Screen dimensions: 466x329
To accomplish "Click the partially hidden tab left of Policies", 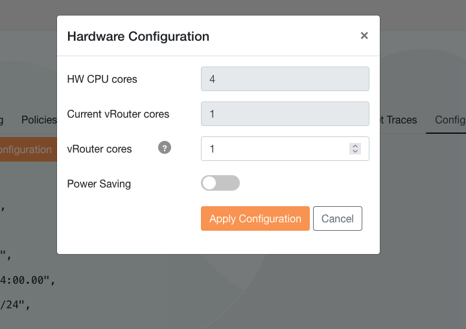I will [x=2, y=120].
